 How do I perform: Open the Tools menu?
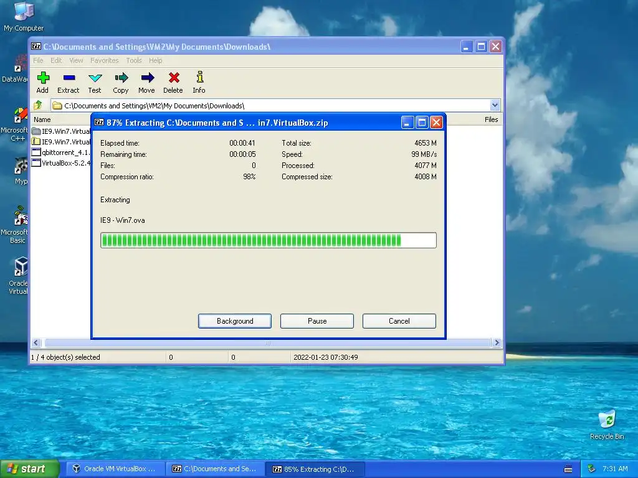pyautogui.click(x=134, y=60)
